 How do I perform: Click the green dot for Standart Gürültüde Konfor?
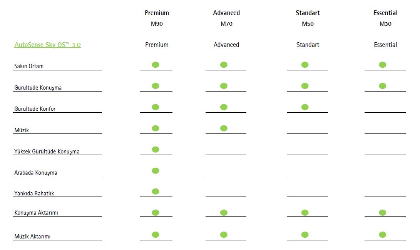(x=305, y=107)
